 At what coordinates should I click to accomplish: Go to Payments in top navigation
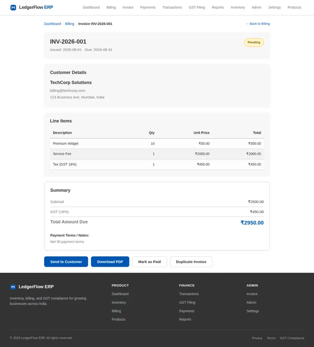(148, 7)
